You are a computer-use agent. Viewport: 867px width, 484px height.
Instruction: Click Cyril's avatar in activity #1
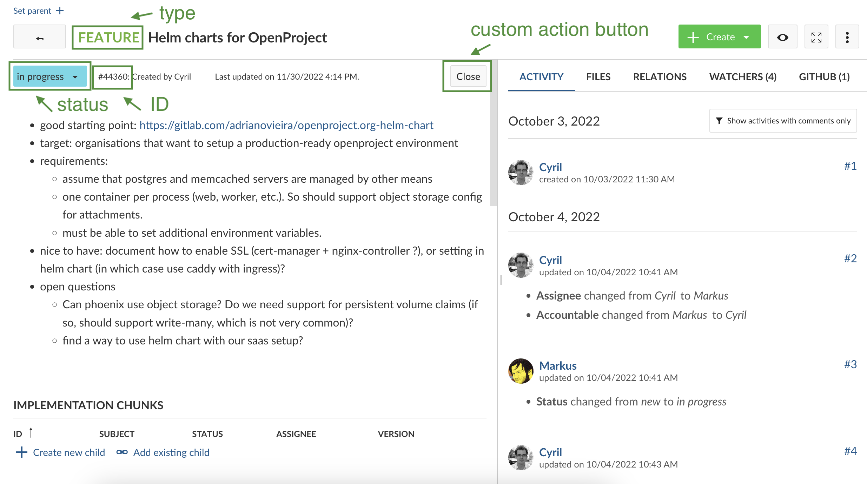pos(521,173)
